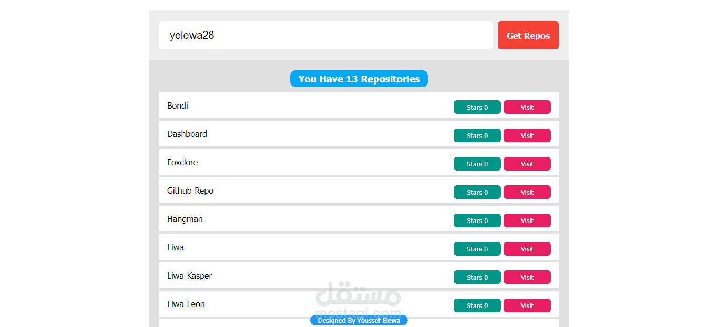Visit the Liwa-Leon repository

tap(527, 305)
